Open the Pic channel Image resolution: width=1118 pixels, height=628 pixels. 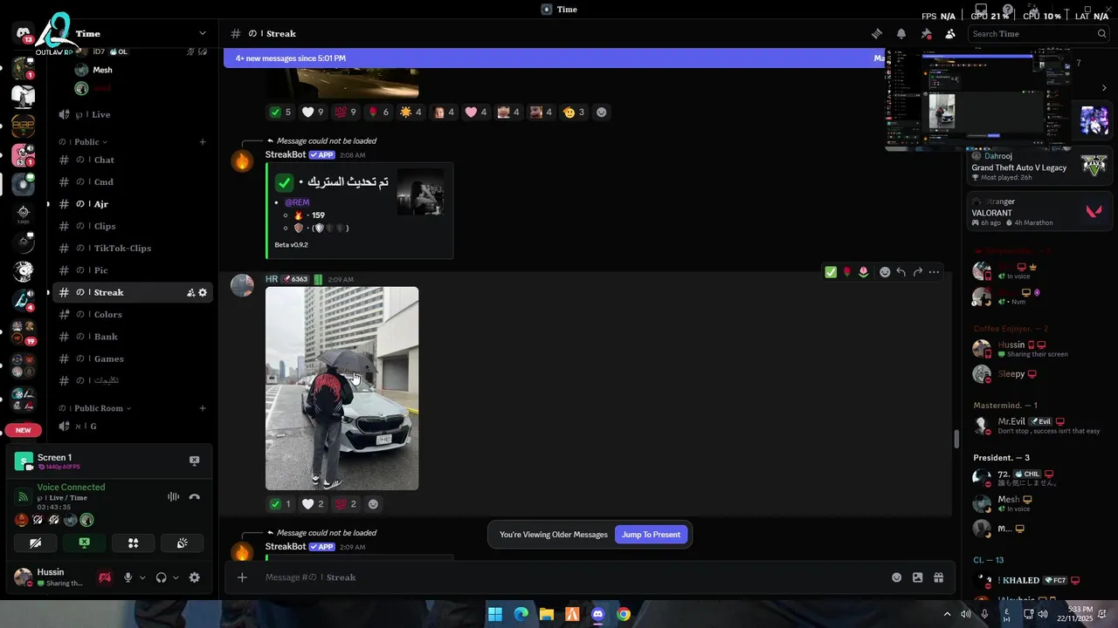(133, 270)
